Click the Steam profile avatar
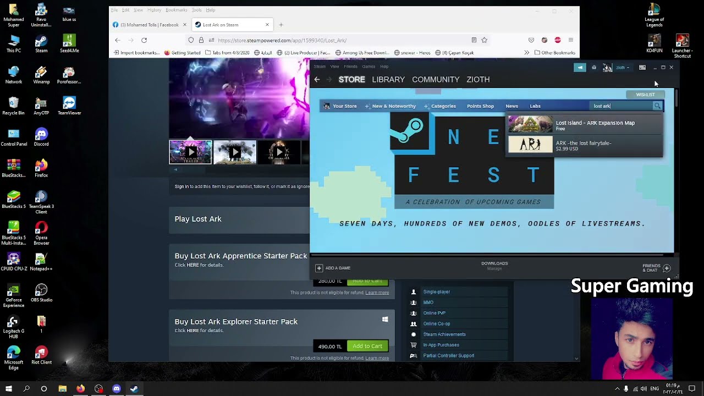The image size is (704, 396). tap(607, 68)
